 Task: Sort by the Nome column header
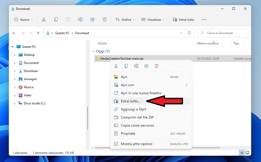coord(103,43)
